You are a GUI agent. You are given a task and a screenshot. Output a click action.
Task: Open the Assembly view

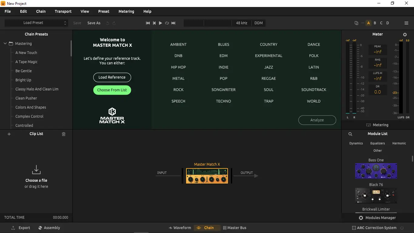click(49, 228)
